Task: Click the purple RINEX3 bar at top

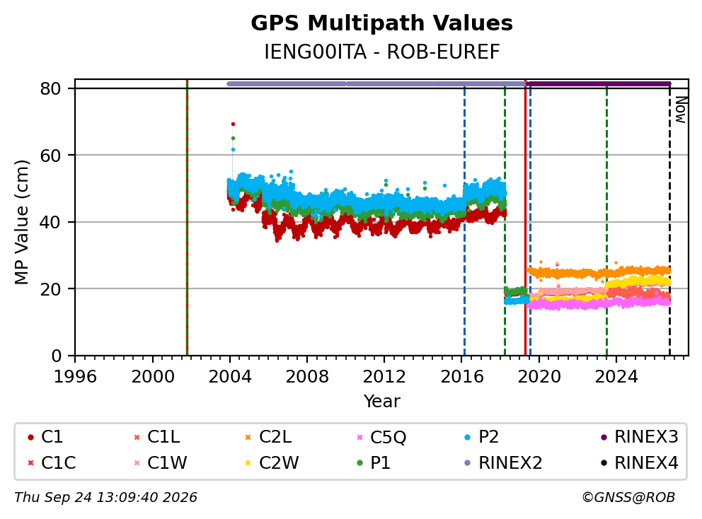Action: [599, 83]
